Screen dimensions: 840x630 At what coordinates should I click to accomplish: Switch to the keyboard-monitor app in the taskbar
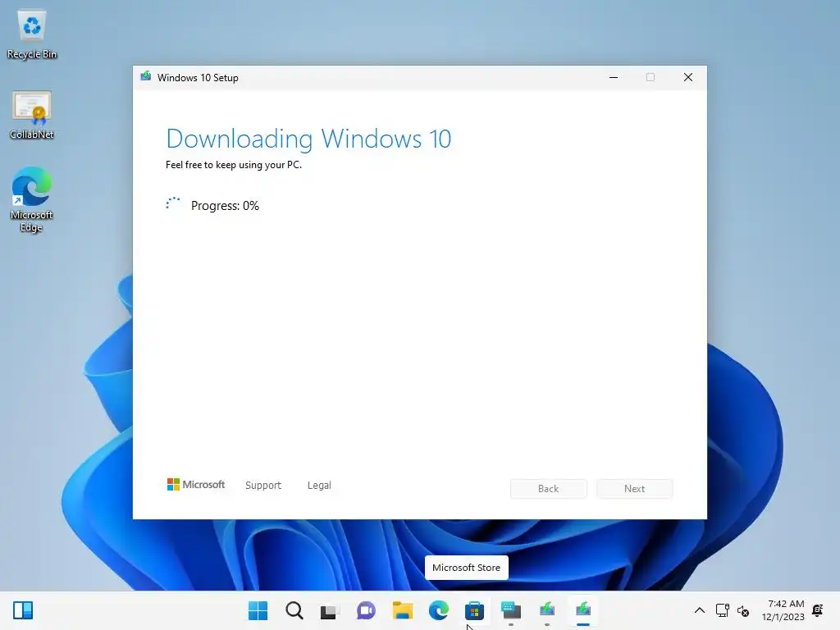[510, 610]
